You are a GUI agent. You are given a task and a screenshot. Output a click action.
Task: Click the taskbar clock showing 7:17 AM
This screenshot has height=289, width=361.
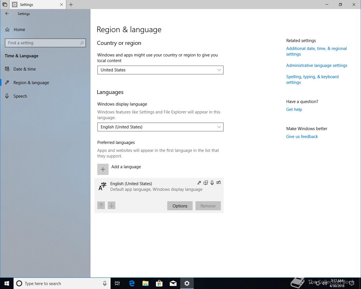[337, 283]
